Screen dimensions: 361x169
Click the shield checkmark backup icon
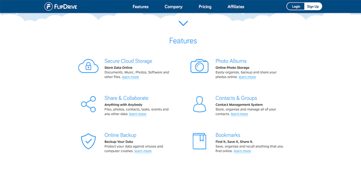[x=88, y=141]
